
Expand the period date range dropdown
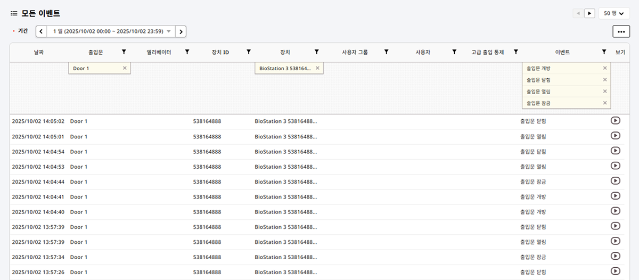pos(169,31)
